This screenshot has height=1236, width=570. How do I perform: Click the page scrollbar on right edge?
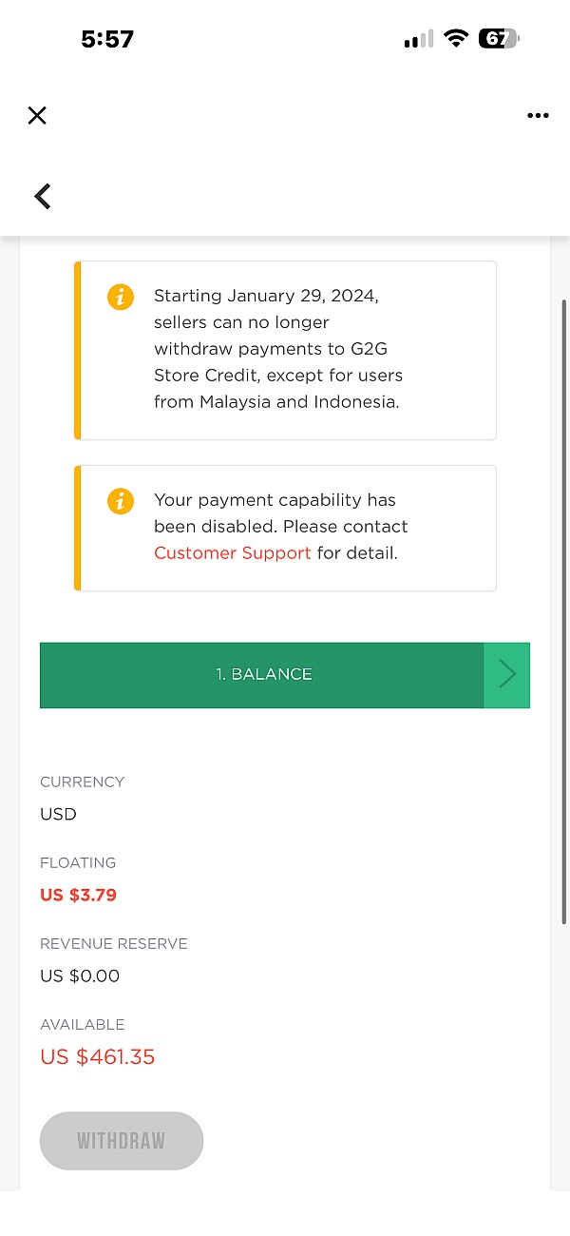coord(564,608)
